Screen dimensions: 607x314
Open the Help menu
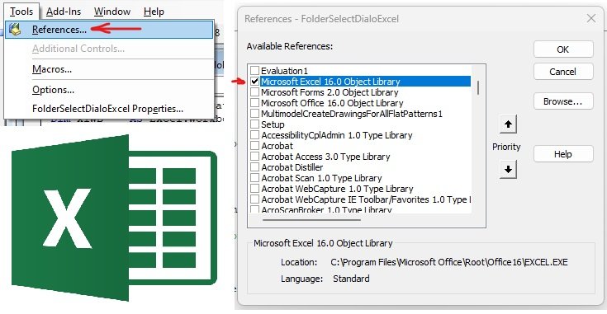(154, 12)
